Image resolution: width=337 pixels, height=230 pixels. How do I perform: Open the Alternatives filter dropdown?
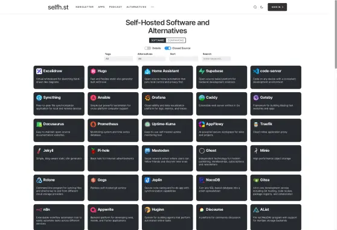pyautogui.click(x=151, y=59)
